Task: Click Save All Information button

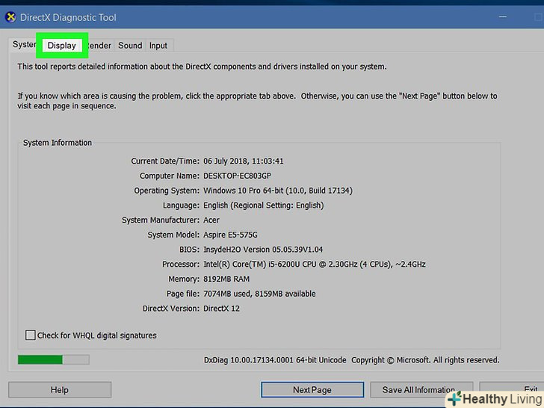Action: coord(418,389)
